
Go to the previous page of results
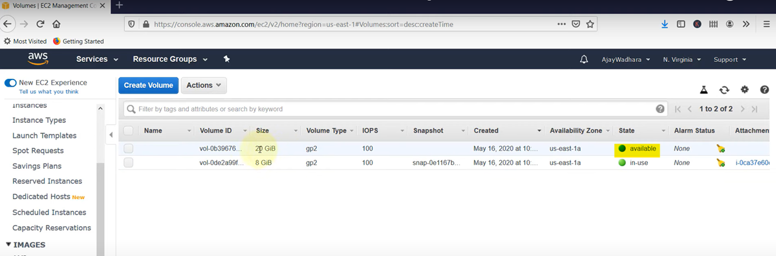point(690,109)
